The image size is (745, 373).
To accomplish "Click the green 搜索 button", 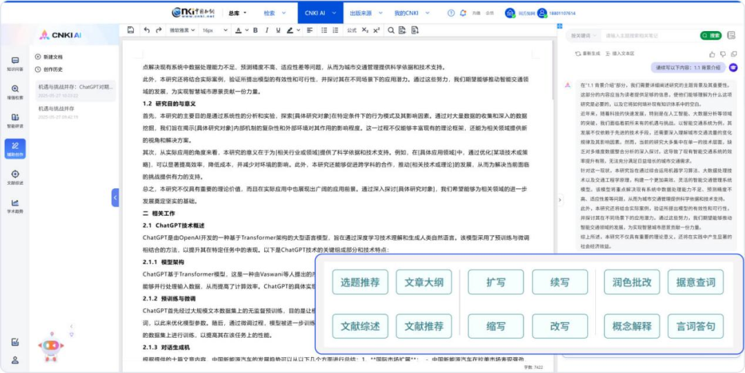I will (711, 35).
